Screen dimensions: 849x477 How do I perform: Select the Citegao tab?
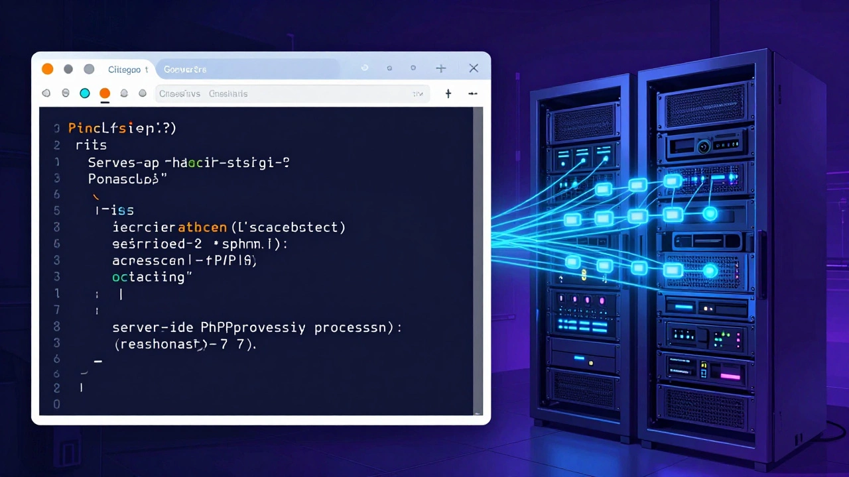pyautogui.click(x=126, y=69)
